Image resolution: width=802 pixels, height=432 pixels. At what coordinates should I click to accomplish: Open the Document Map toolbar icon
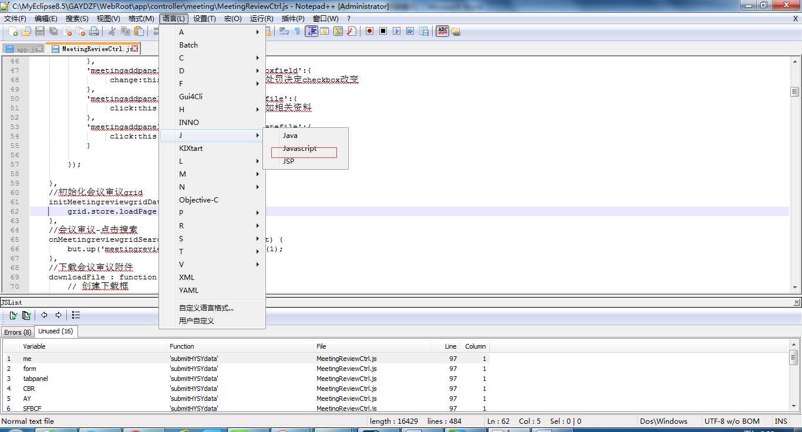(x=338, y=31)
